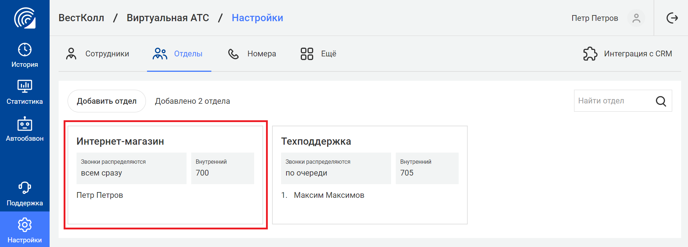The image size is (688, 247).
Task: Click the Петр Петров account name
Action: [x=595, y=18]
